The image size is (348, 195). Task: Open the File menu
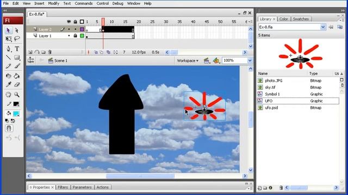[5, 4]
